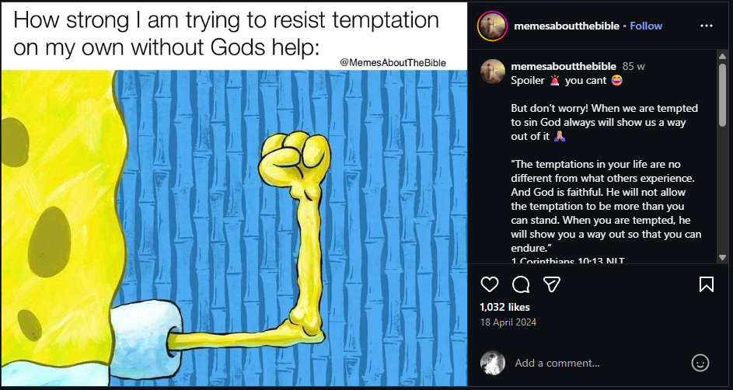View who liked via 1,032 likes
The image size is (733, 390).
pyautogui.click(x=506, y=307)
